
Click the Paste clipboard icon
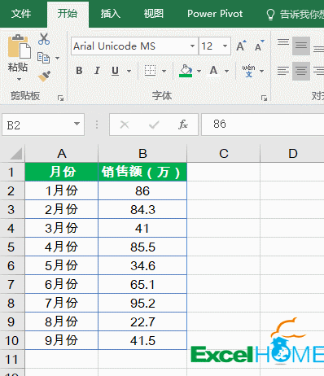click(19, 46)
